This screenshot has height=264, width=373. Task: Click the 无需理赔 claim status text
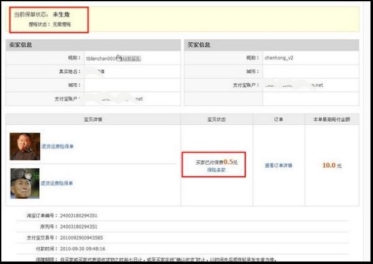(x=60, y=24)
